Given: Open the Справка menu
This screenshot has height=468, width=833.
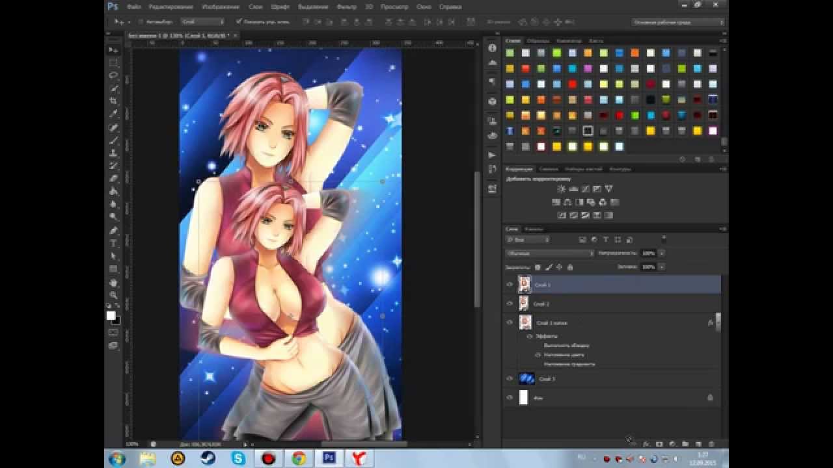Looking at the screenshot, I should coord(450,6).
